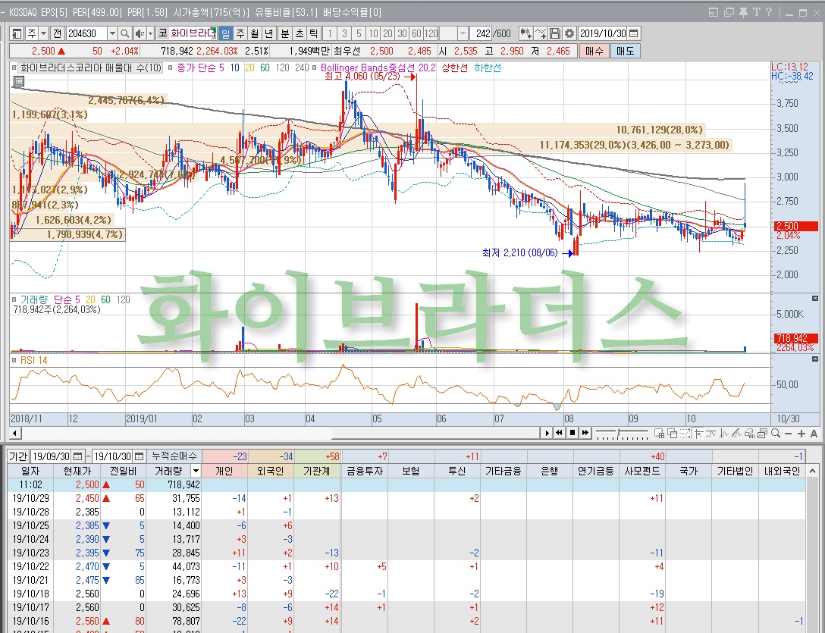The image size is (825, 633).
Task: Open the interval dropdown after 120
Action: [463, 33]
